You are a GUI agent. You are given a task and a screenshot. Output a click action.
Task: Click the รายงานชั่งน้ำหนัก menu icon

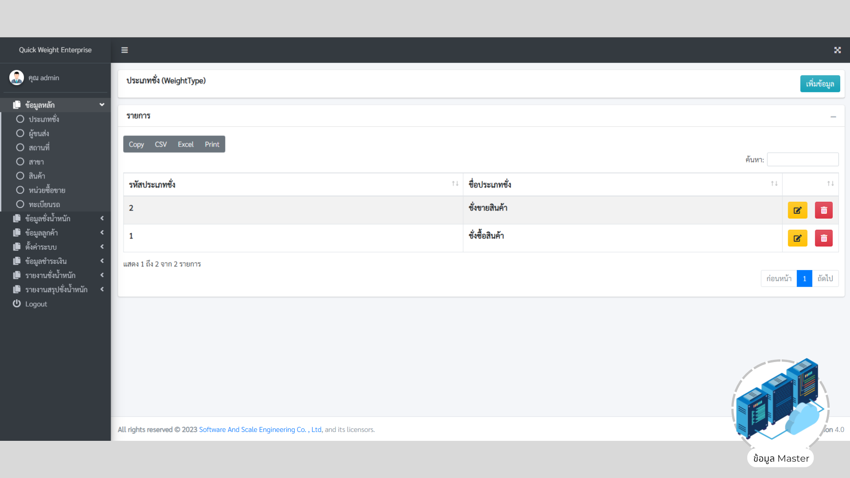tap(17, 275)
